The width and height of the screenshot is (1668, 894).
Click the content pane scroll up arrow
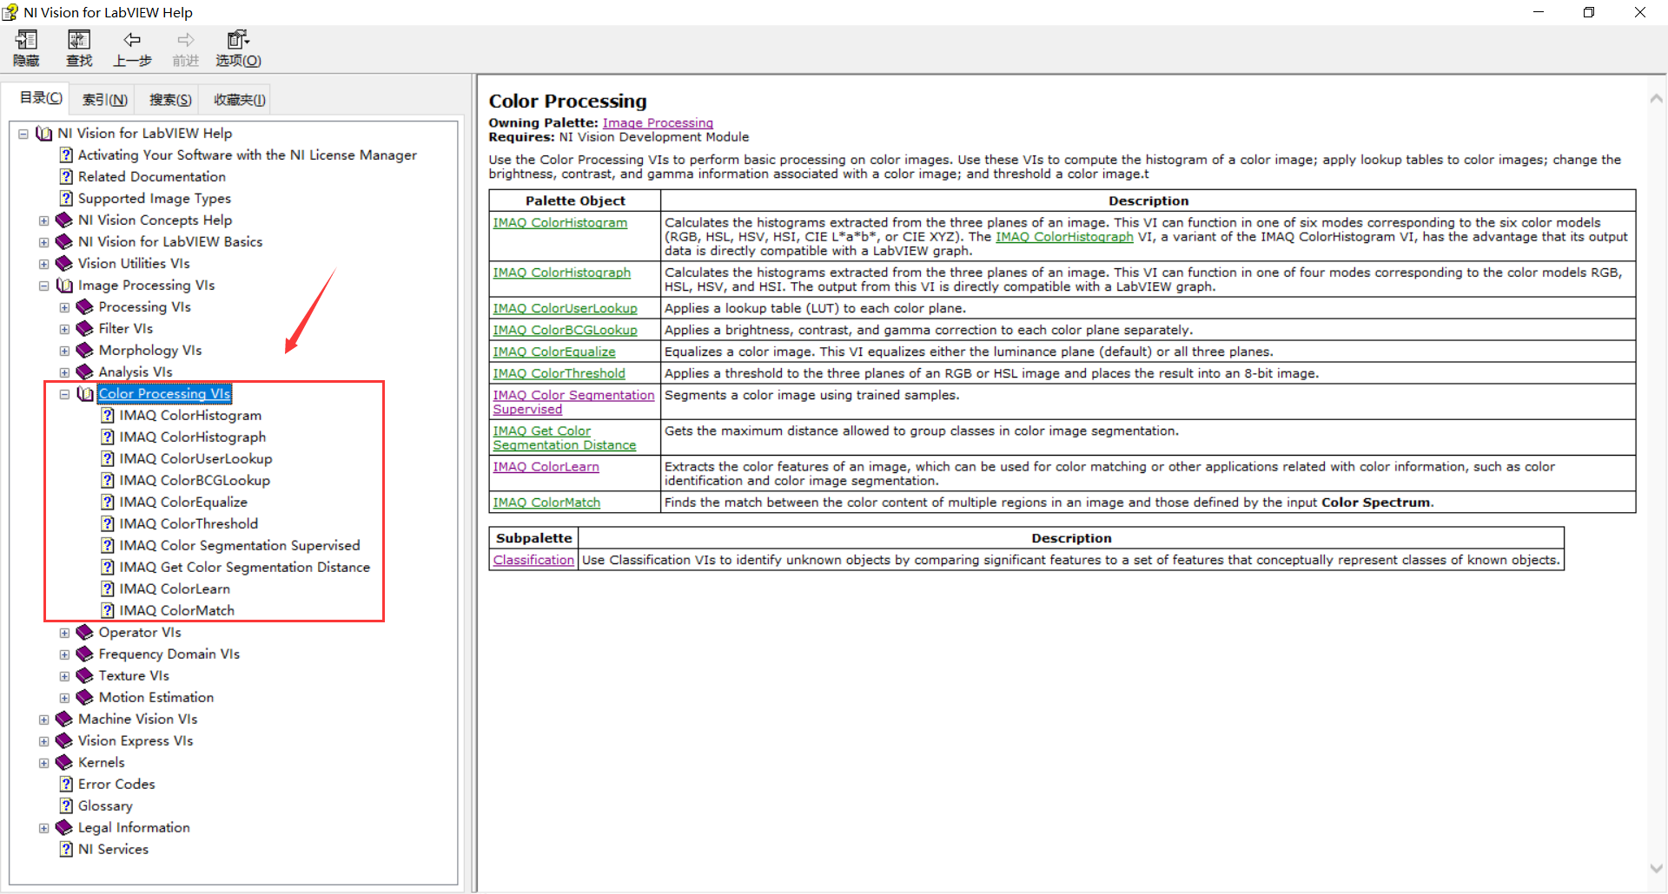point(1656,99)
